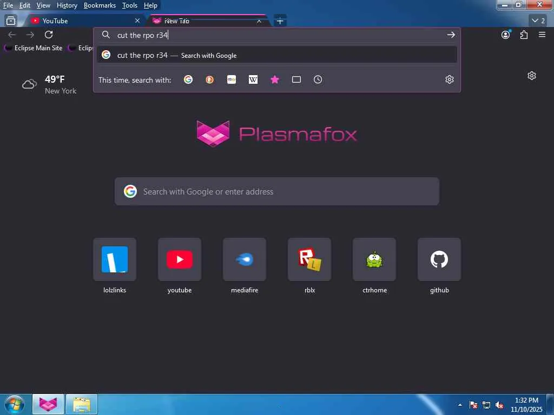Viewport: 554px width, 415px height.
Task: Click Plasmafox icon on the taskbar
Action: (x=48, y=404)
